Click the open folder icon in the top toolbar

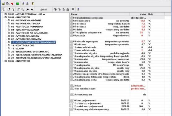(x=4, y=4)
